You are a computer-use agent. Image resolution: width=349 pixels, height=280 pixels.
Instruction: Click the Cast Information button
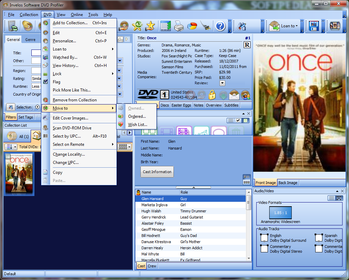157,172
